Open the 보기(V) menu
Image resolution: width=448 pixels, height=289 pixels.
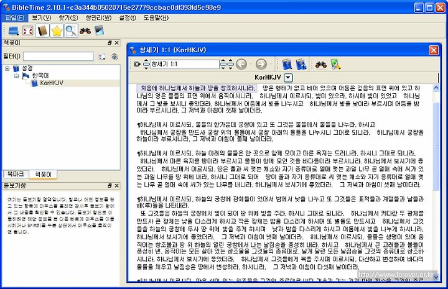click(x=41, y=17)
